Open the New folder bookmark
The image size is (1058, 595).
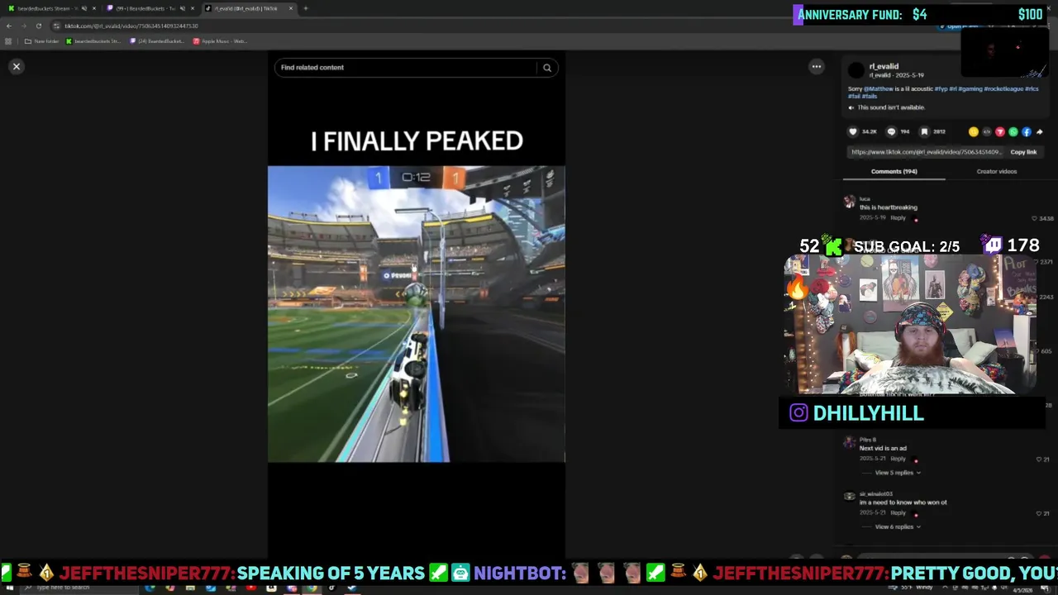(x=41, y=41)
